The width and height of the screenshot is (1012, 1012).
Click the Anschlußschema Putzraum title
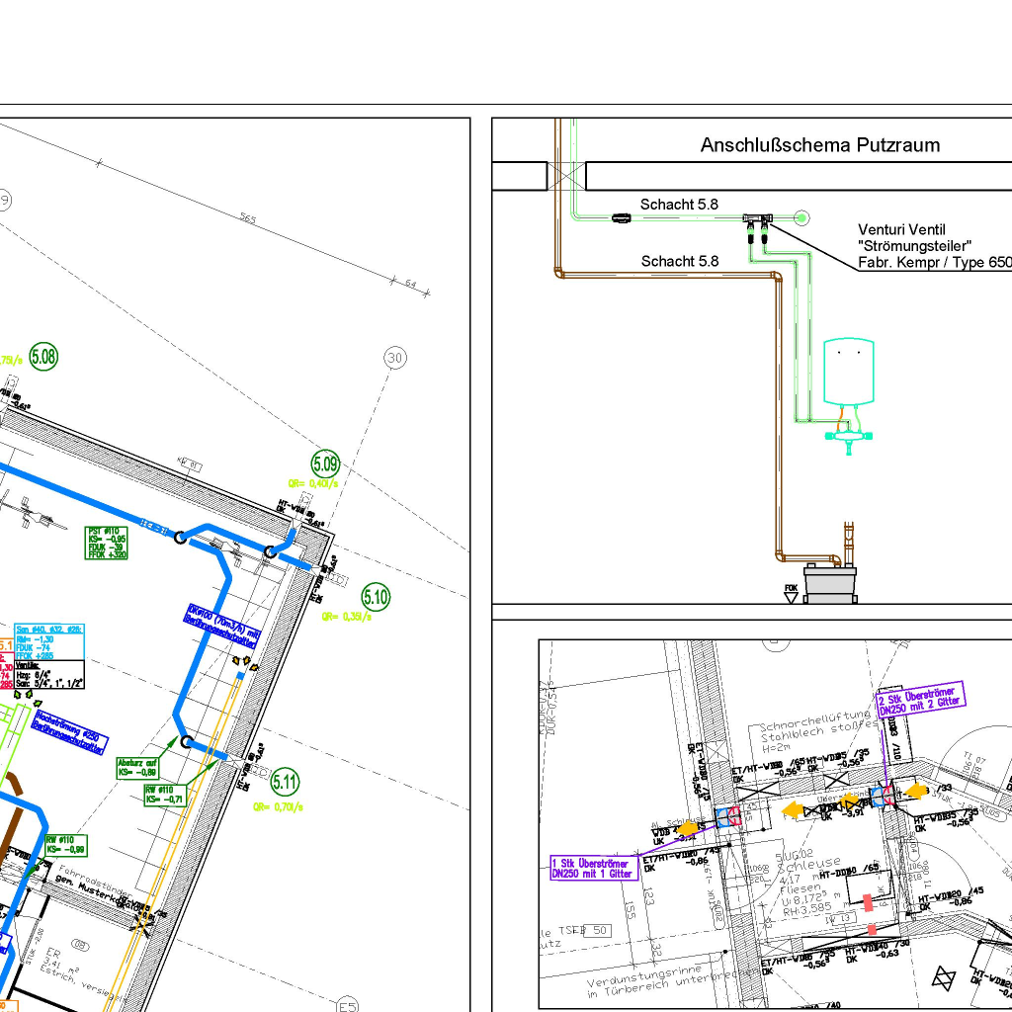(x=820, y=145)
